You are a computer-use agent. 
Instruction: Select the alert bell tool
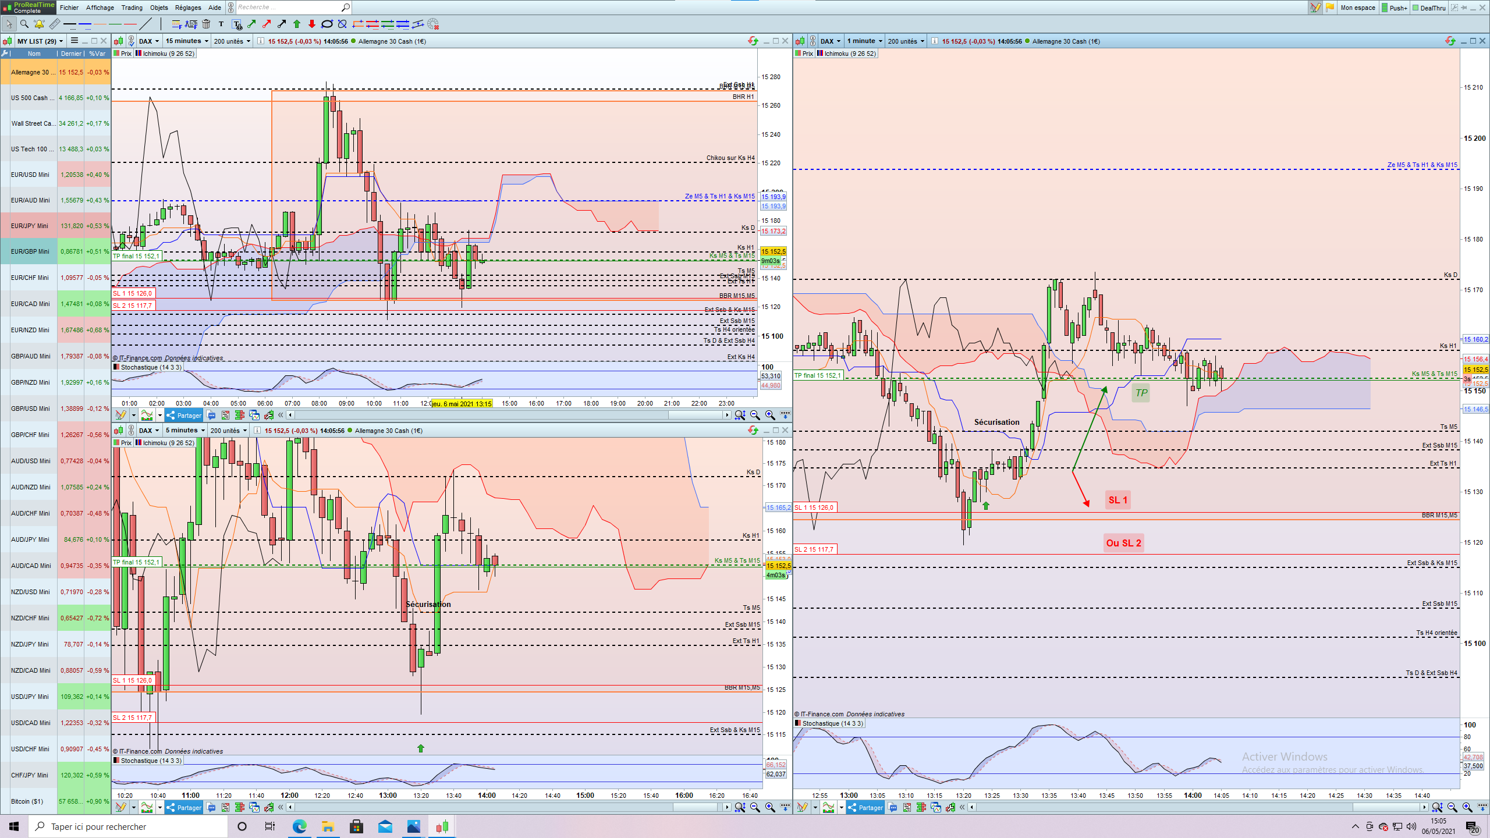(x=39, y=24)
